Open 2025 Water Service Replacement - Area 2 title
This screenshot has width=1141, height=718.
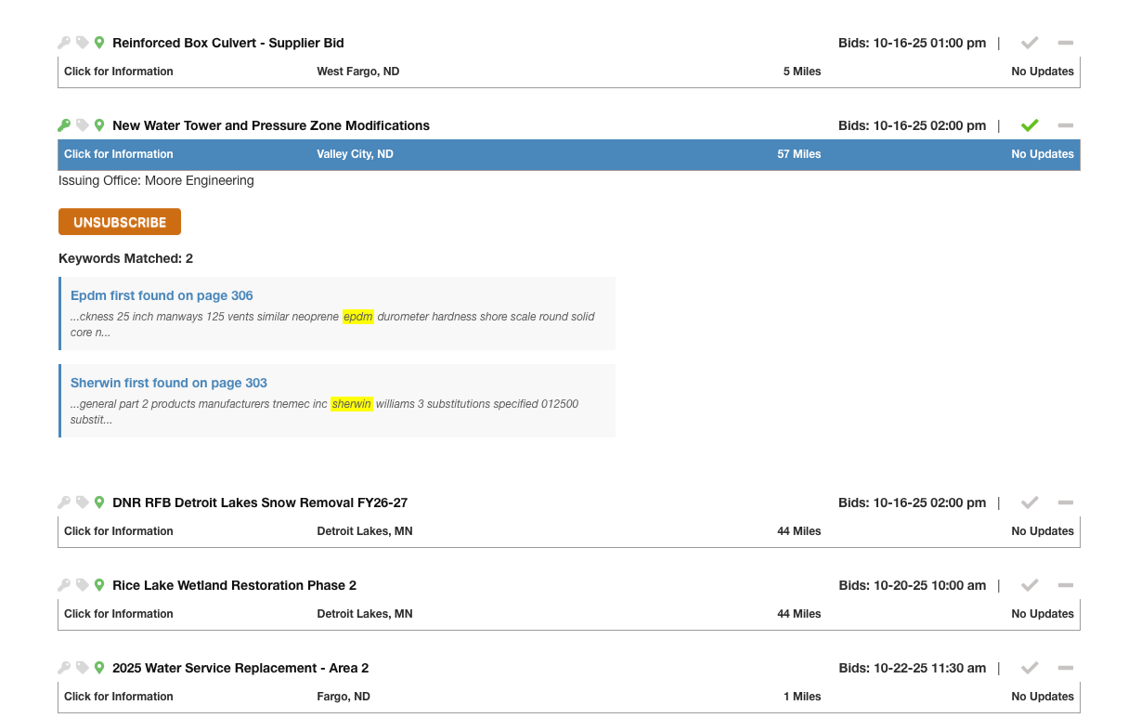[240, 668]
